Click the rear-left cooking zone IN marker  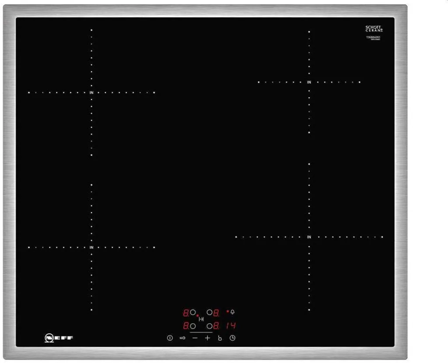coord(91,93)
